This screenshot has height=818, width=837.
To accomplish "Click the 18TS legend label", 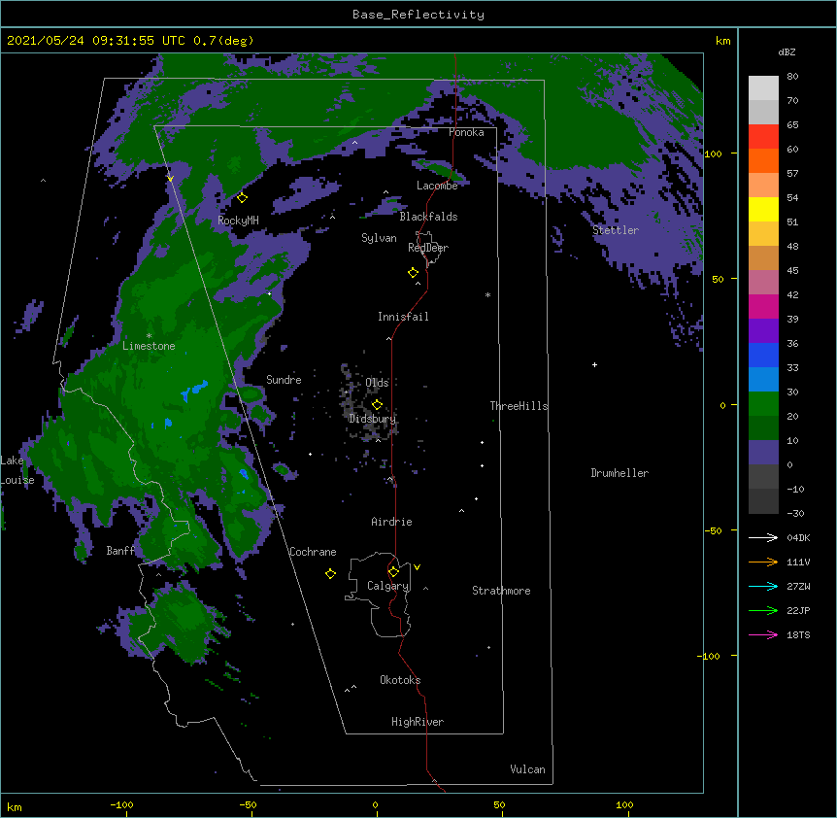I will click(798, 634).
